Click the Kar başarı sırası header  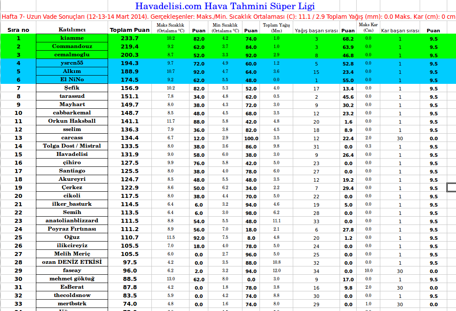(x=400, y=31)
